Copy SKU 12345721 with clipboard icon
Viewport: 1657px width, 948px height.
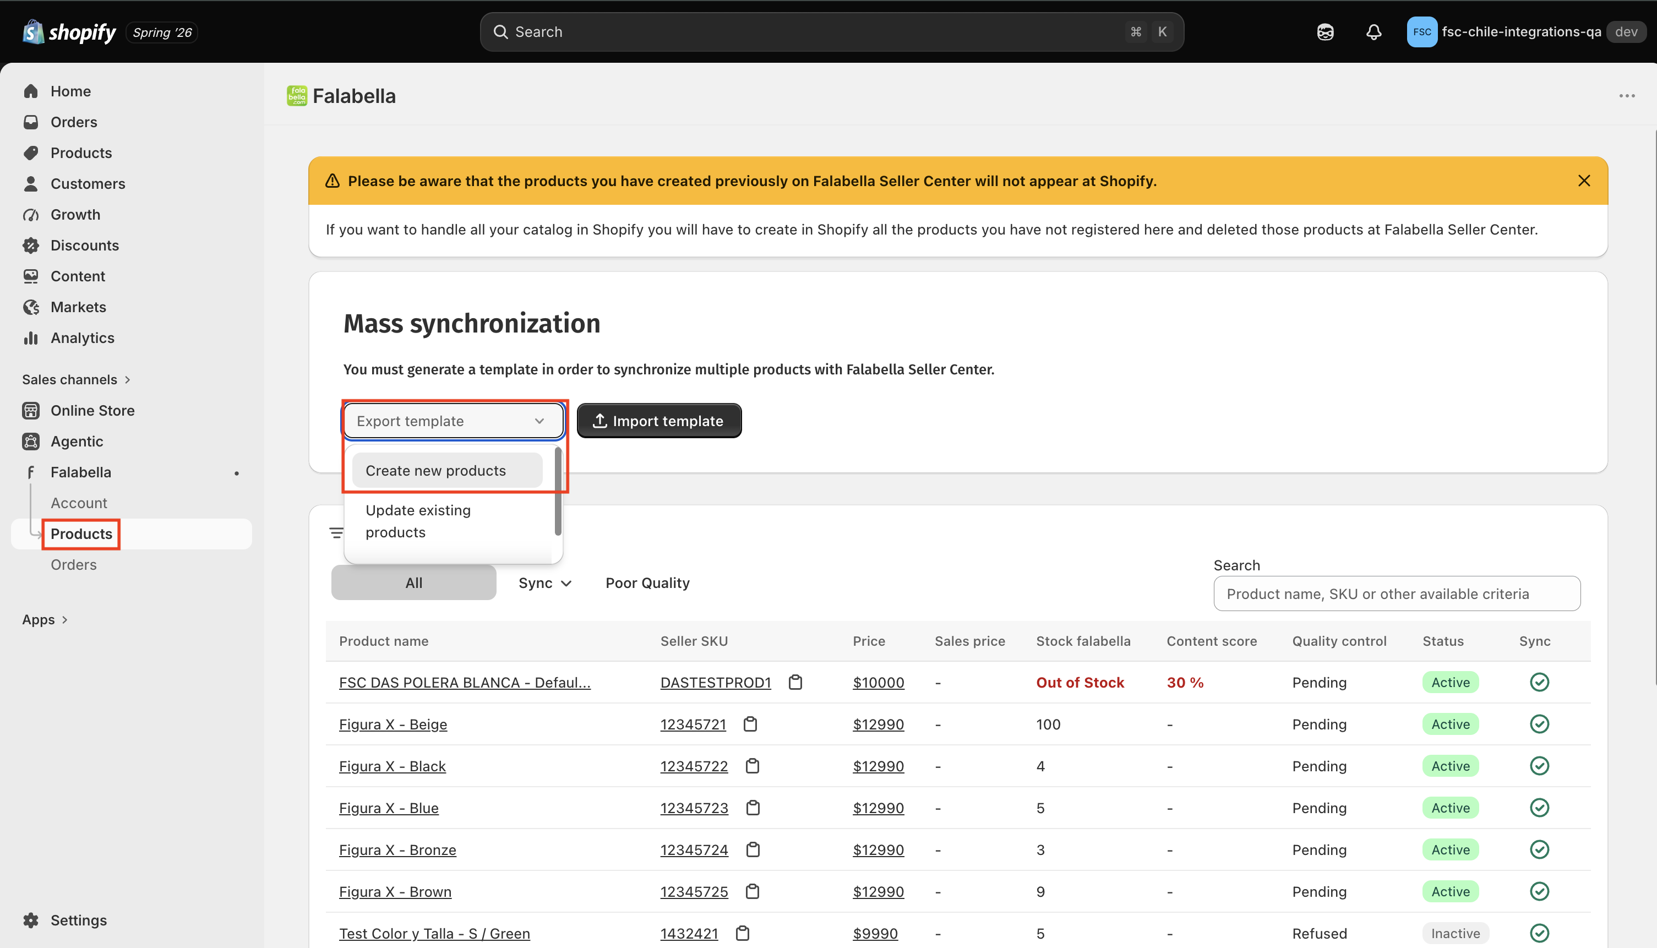(750, 724)
